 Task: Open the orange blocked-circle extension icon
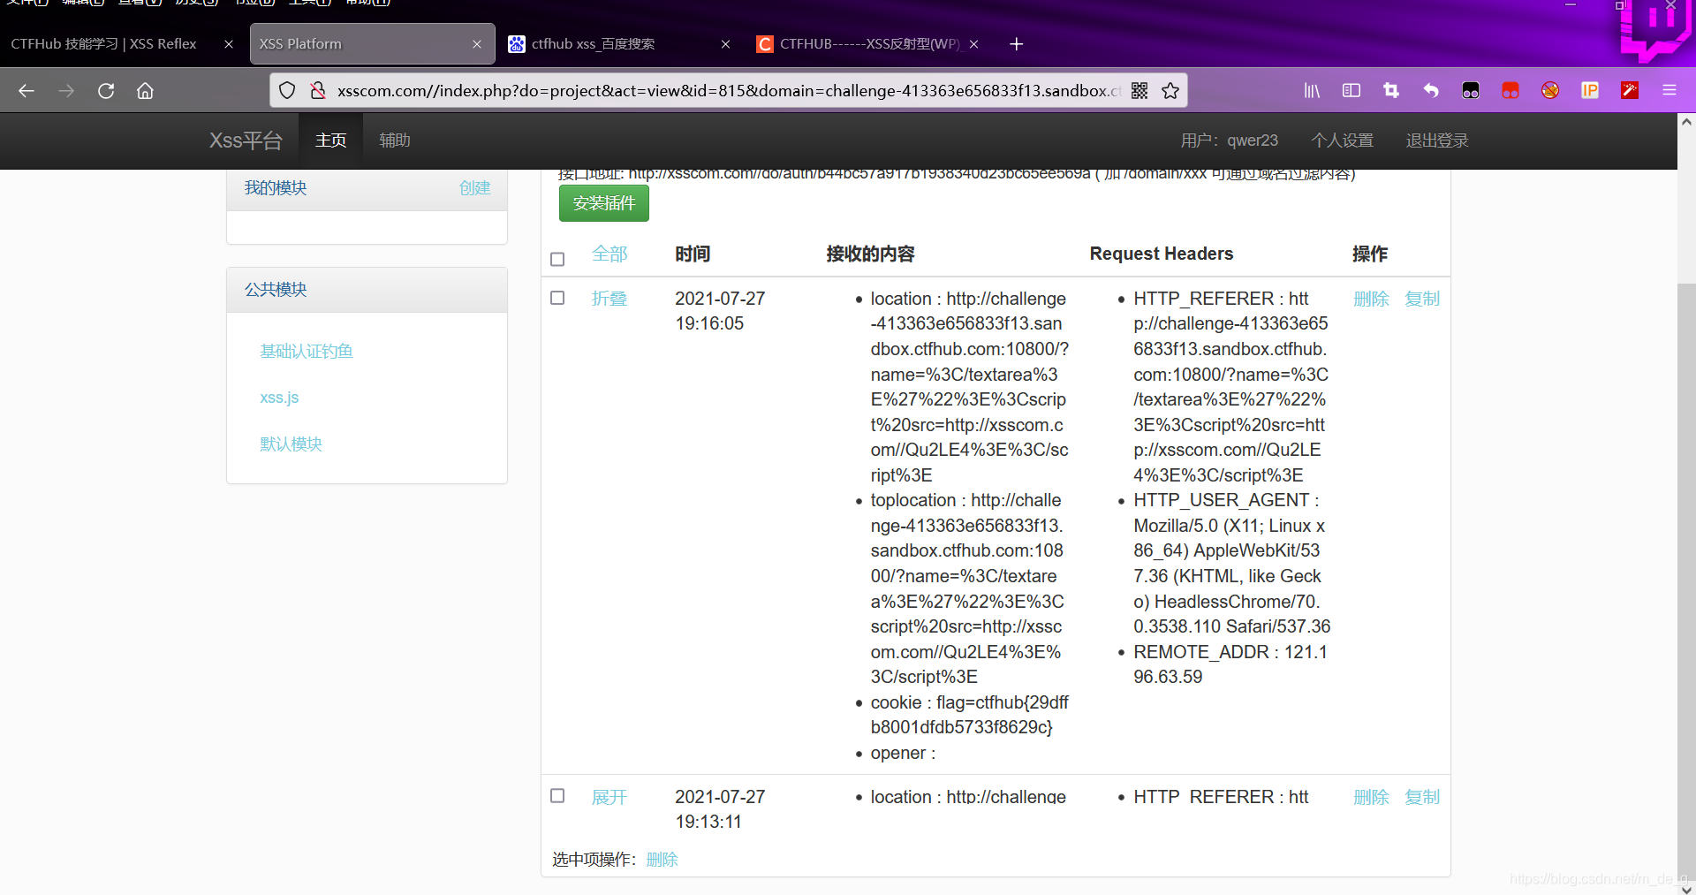1550,91
